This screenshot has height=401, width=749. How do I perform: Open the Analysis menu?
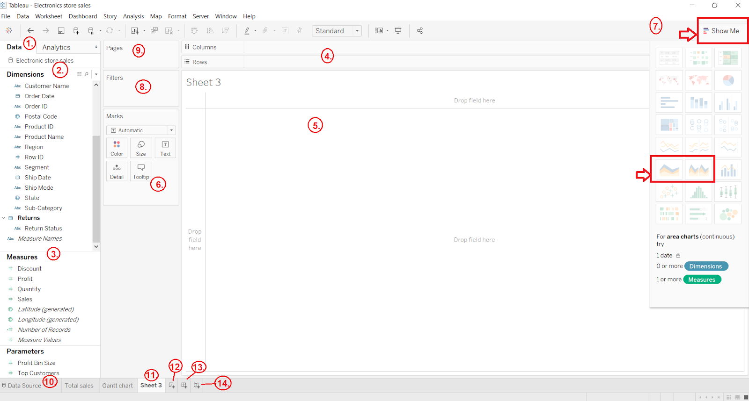pos(133,16)
